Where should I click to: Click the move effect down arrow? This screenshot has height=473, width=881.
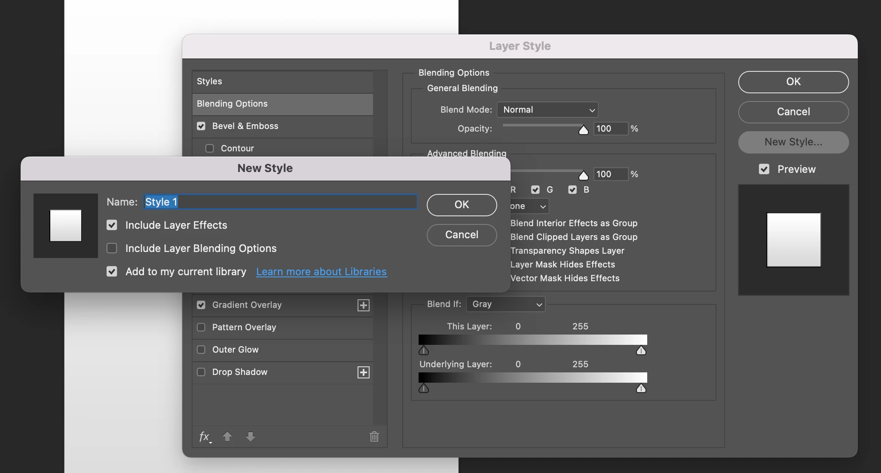(x=251, y=436)
